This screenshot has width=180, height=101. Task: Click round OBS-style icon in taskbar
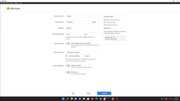pos(117,99)
